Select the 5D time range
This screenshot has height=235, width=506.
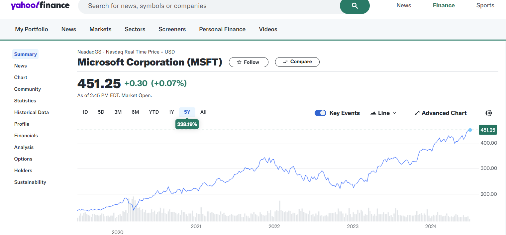[101, 112]
